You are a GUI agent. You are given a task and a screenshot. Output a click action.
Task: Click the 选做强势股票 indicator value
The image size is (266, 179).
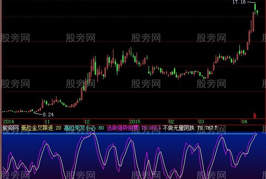coord(133,128)
